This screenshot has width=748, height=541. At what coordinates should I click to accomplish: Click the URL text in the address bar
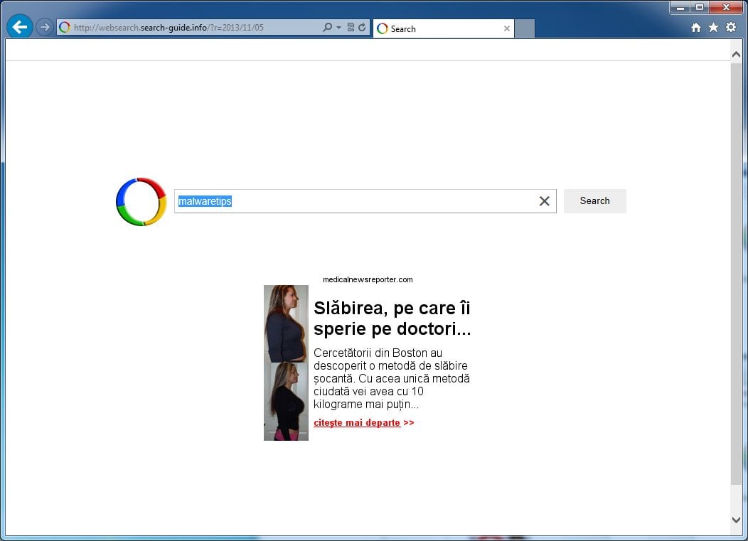click(x=169, y=28)
